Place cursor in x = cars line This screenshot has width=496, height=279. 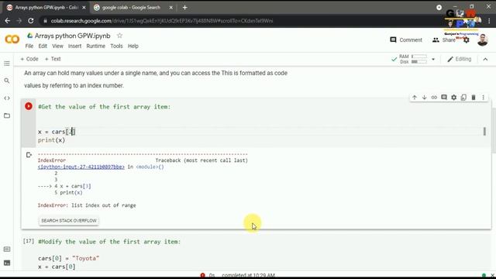pos(57,132)
